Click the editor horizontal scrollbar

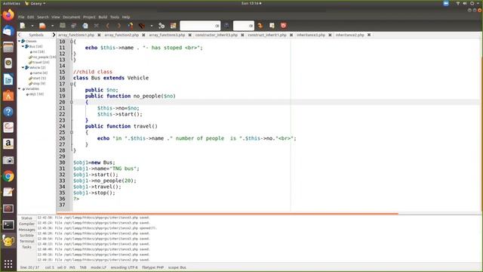[227, 213]
